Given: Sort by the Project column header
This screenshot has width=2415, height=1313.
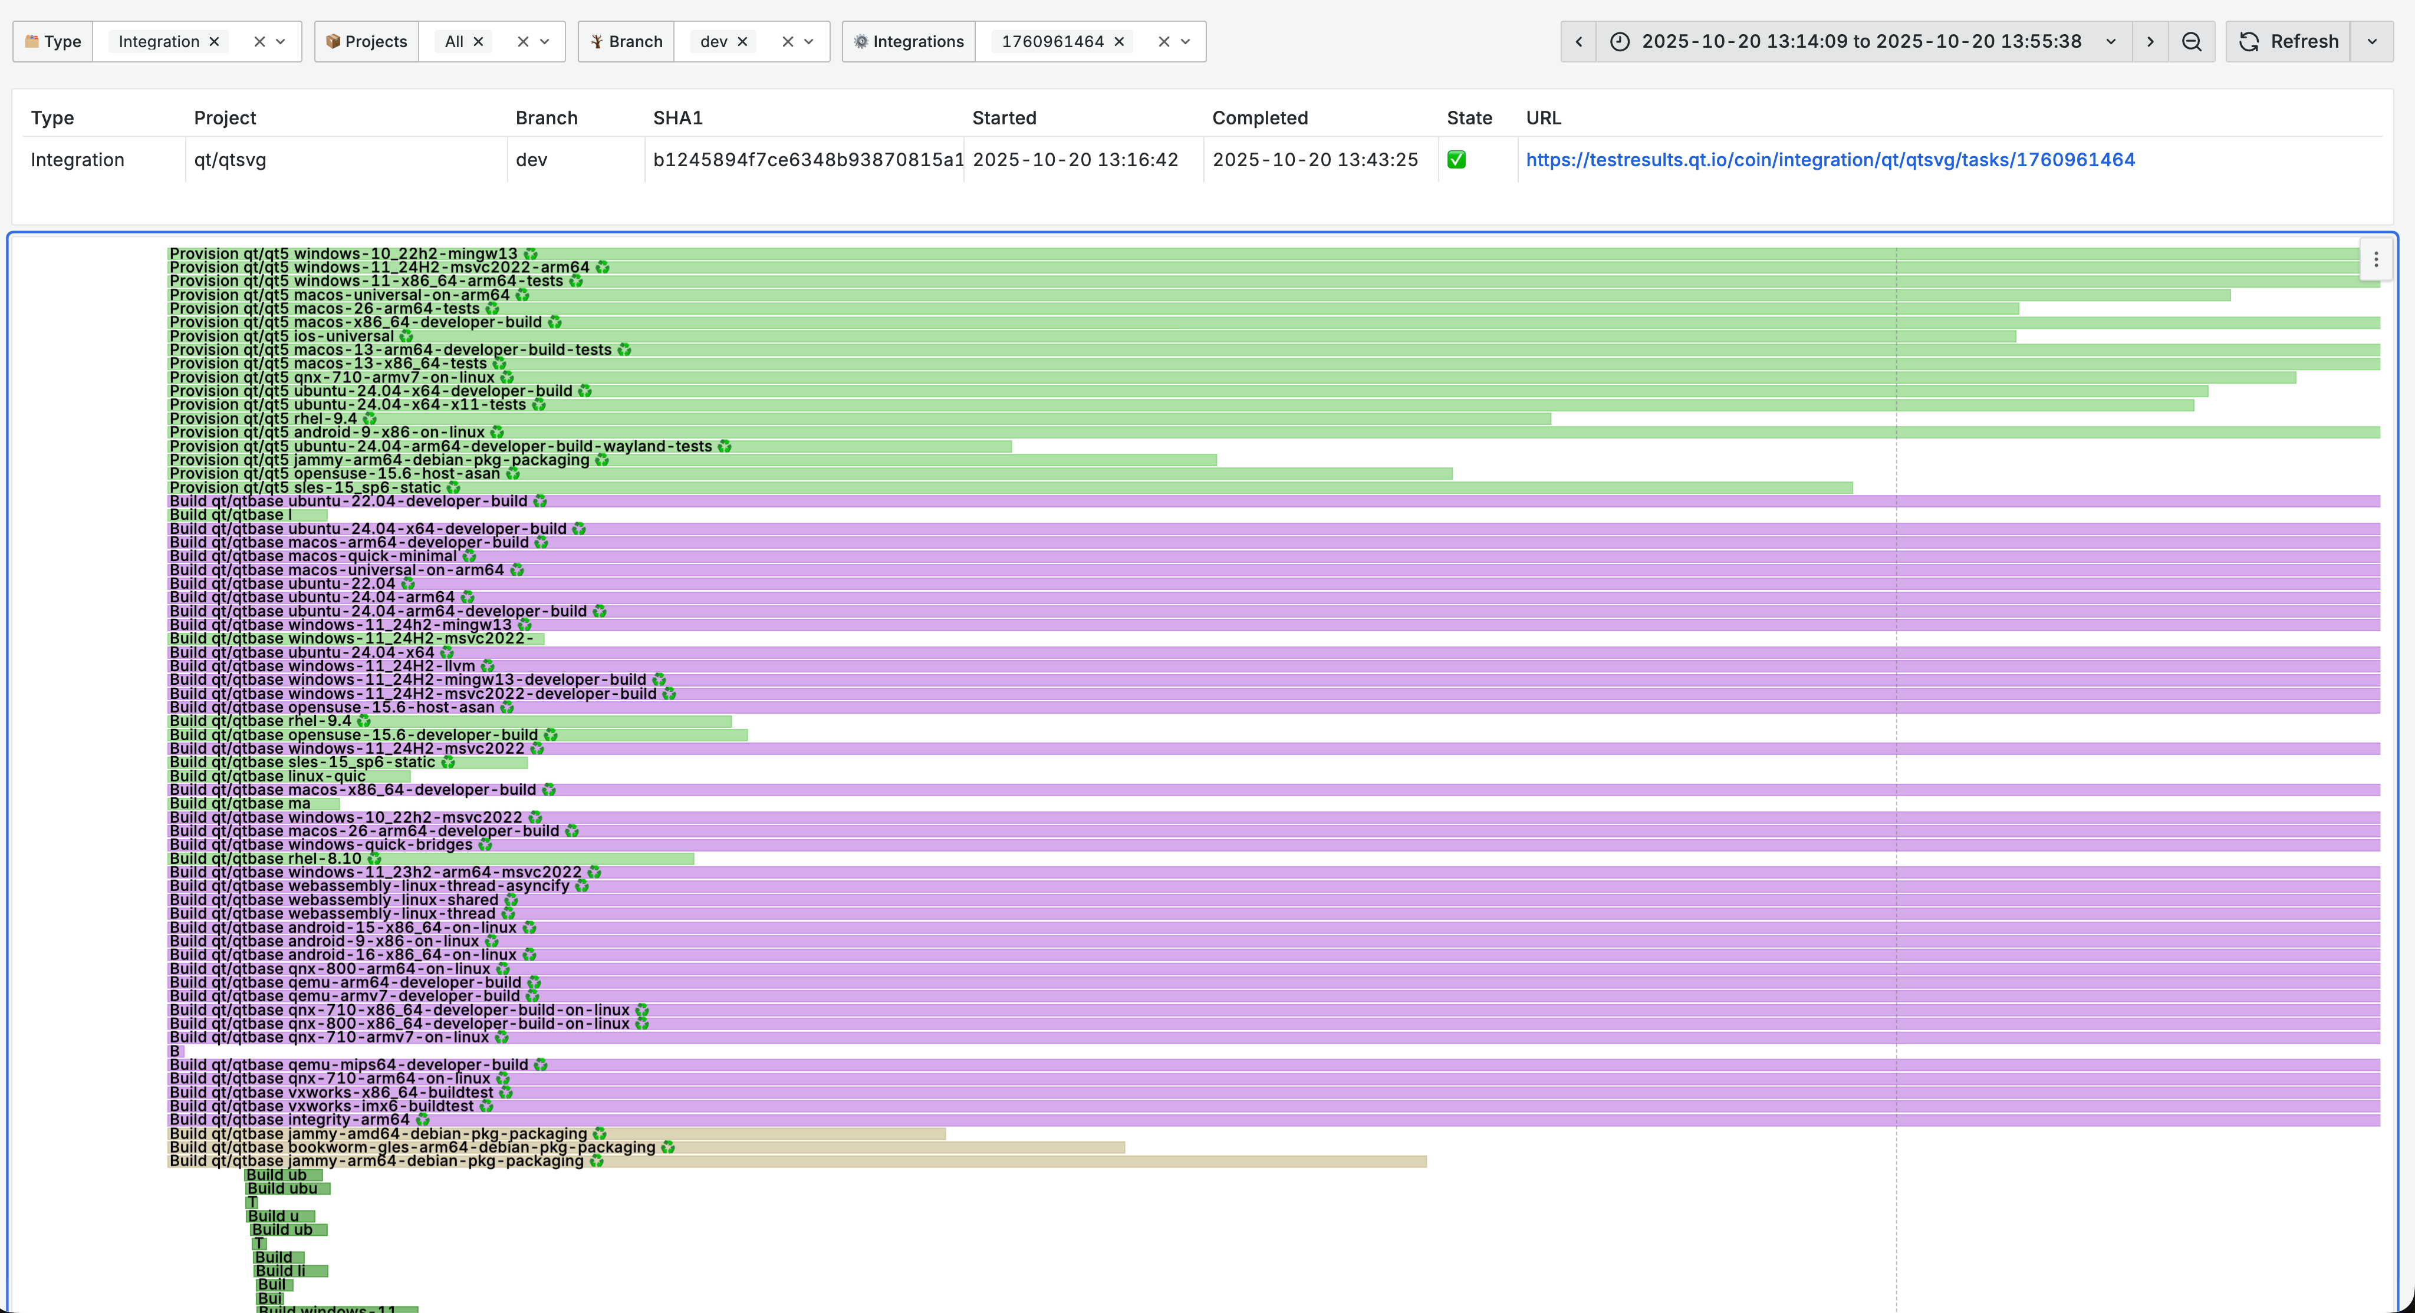Looking at the screenshot, I should pos(225,118).
